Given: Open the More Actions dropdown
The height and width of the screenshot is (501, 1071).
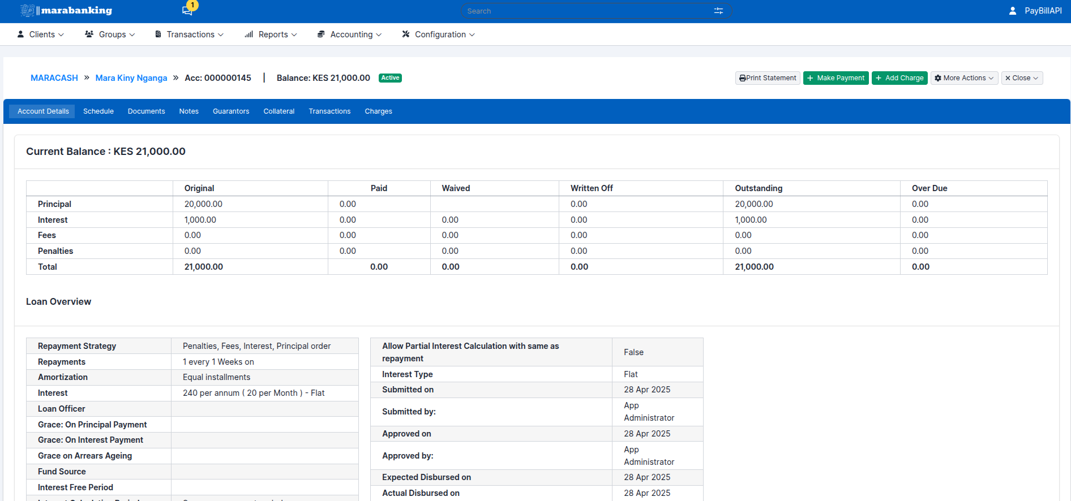Looking at the screenshot, I should point(964,78).
